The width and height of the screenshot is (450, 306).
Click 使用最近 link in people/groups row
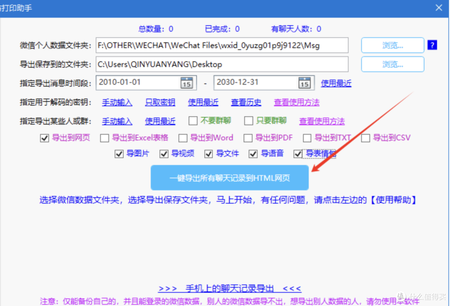[160, 121]
